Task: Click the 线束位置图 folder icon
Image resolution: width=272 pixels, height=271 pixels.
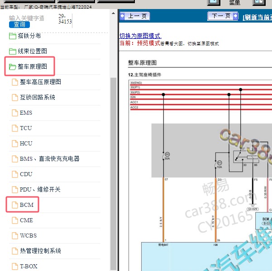Action: click(13, 51)
